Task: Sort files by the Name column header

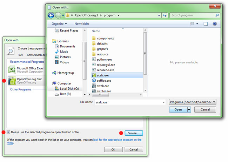Action: click(x=96, y=31)
